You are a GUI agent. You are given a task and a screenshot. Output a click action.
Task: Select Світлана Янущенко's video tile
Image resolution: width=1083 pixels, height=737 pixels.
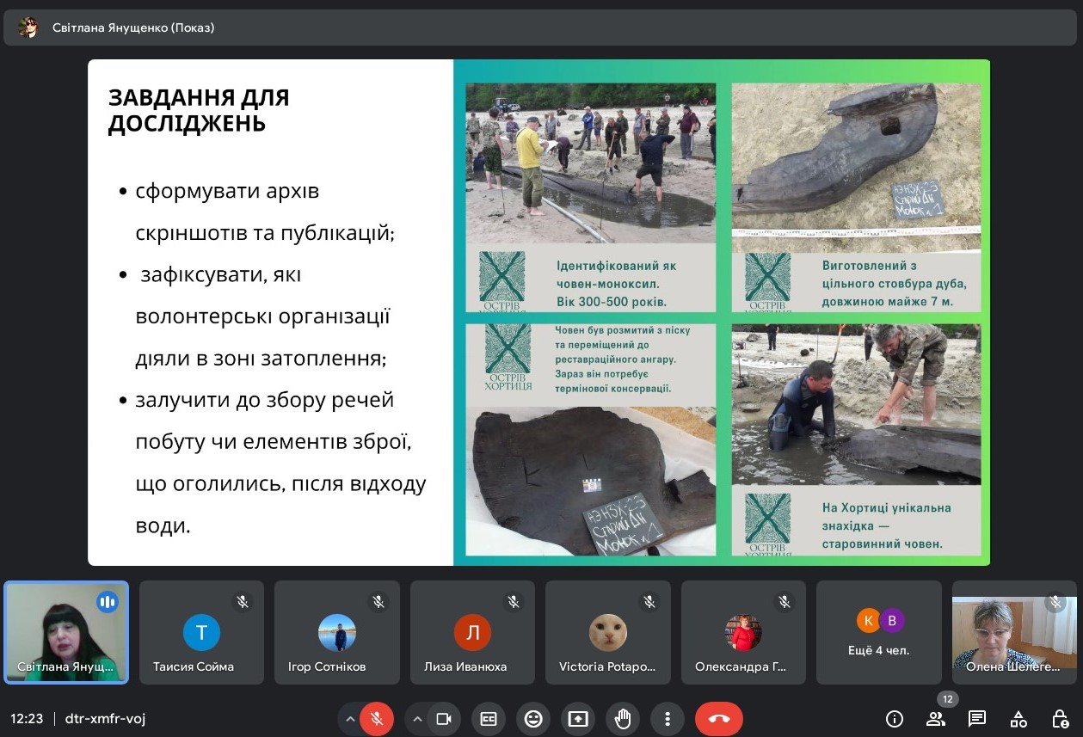tap(66, 633)
